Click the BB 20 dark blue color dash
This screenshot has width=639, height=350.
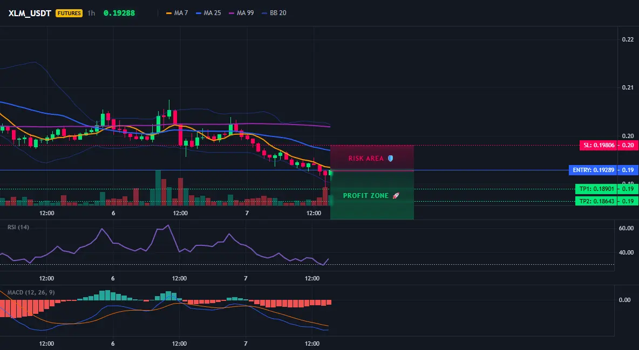click(264, 13)
